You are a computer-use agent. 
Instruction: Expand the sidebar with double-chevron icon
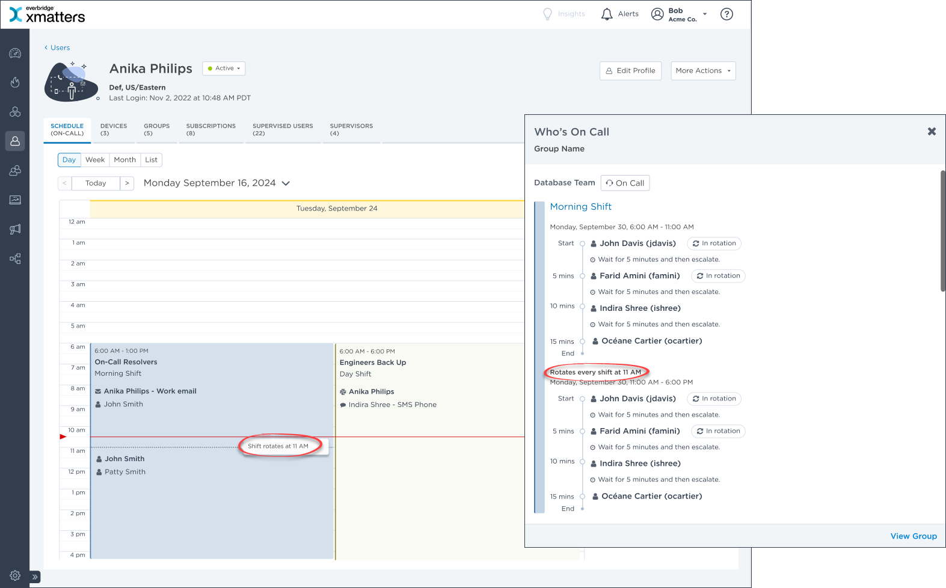(x=35, y=577)
